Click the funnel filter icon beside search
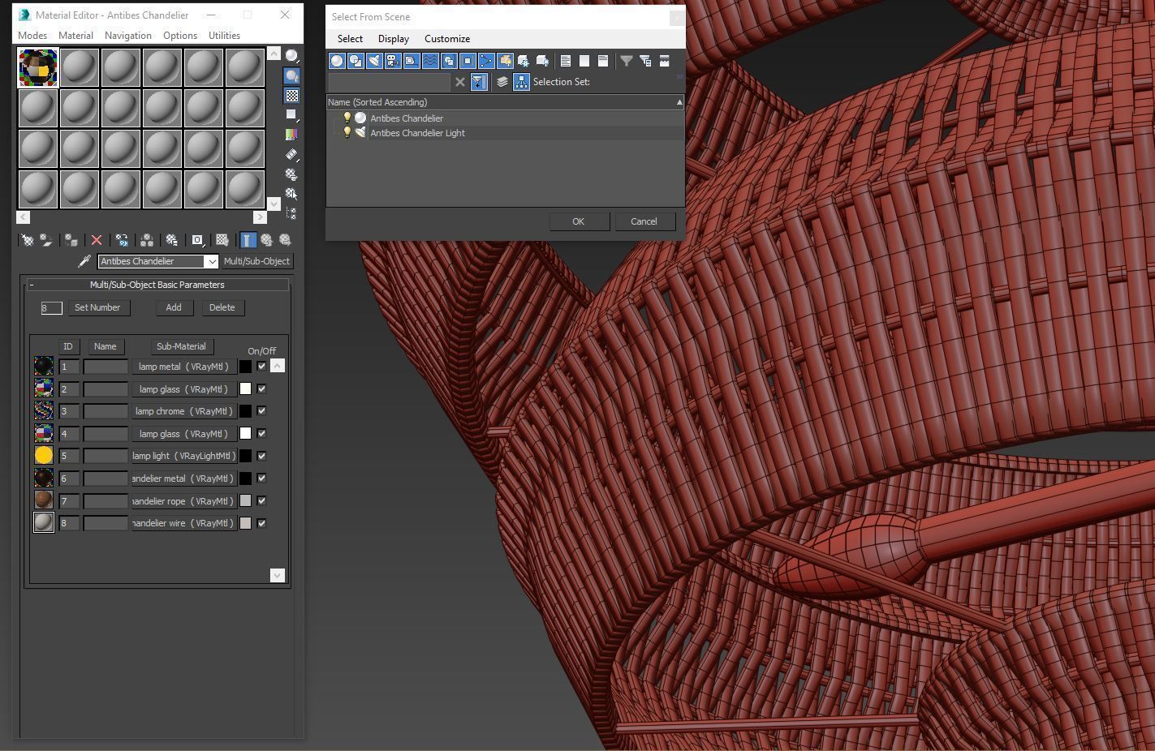The width and height of the screenshot is (1155, 751). pos(479,82)
